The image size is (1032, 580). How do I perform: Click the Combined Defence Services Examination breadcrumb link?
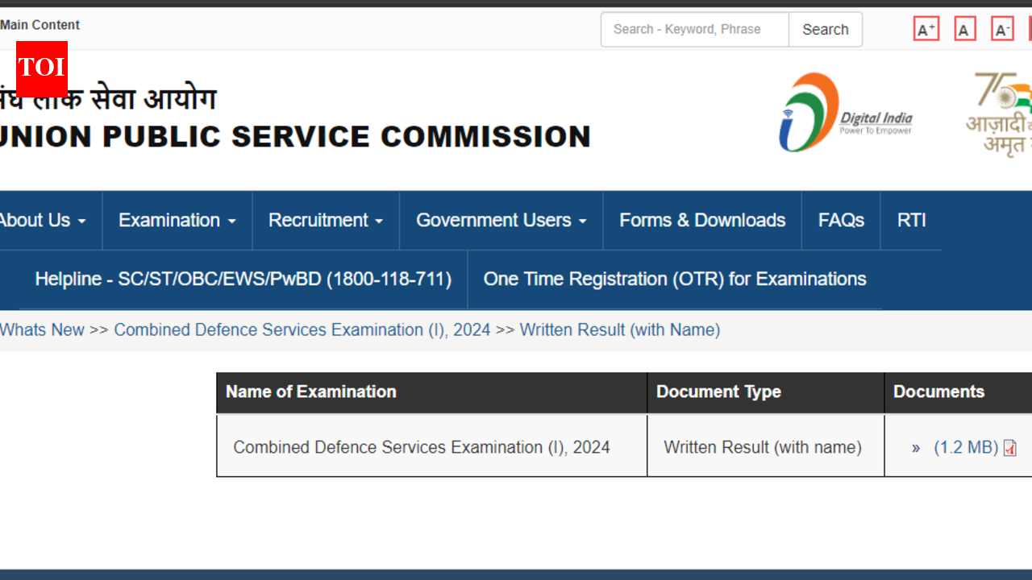[302, 329]
